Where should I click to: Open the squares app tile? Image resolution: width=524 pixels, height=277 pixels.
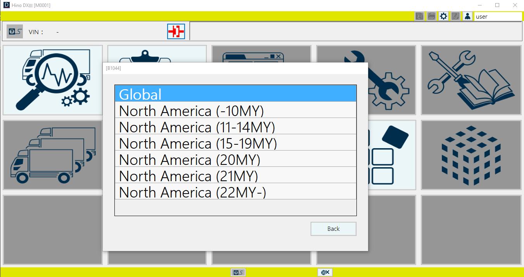coord(392,155)
